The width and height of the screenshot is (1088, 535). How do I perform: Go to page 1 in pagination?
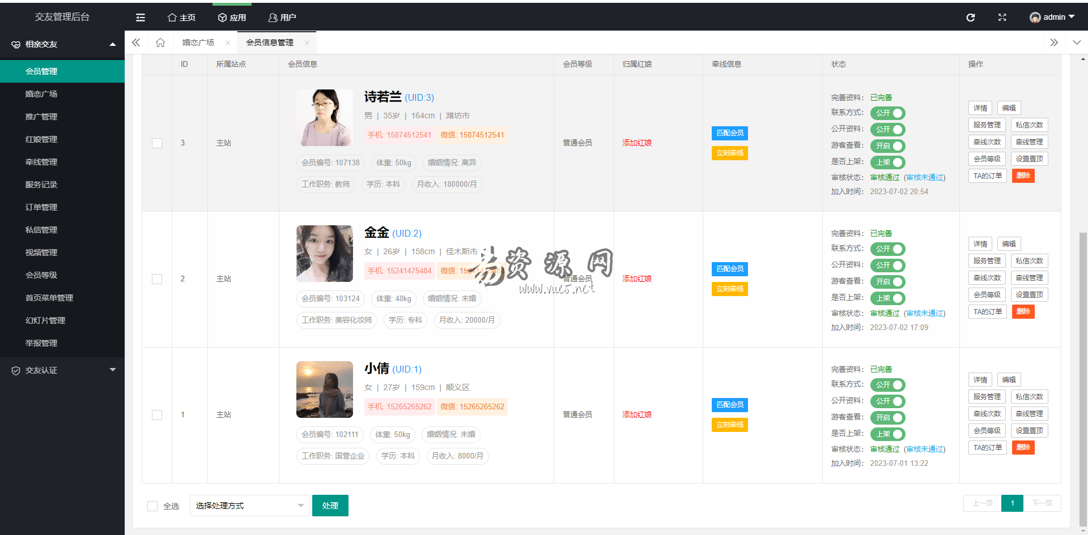1012,503
